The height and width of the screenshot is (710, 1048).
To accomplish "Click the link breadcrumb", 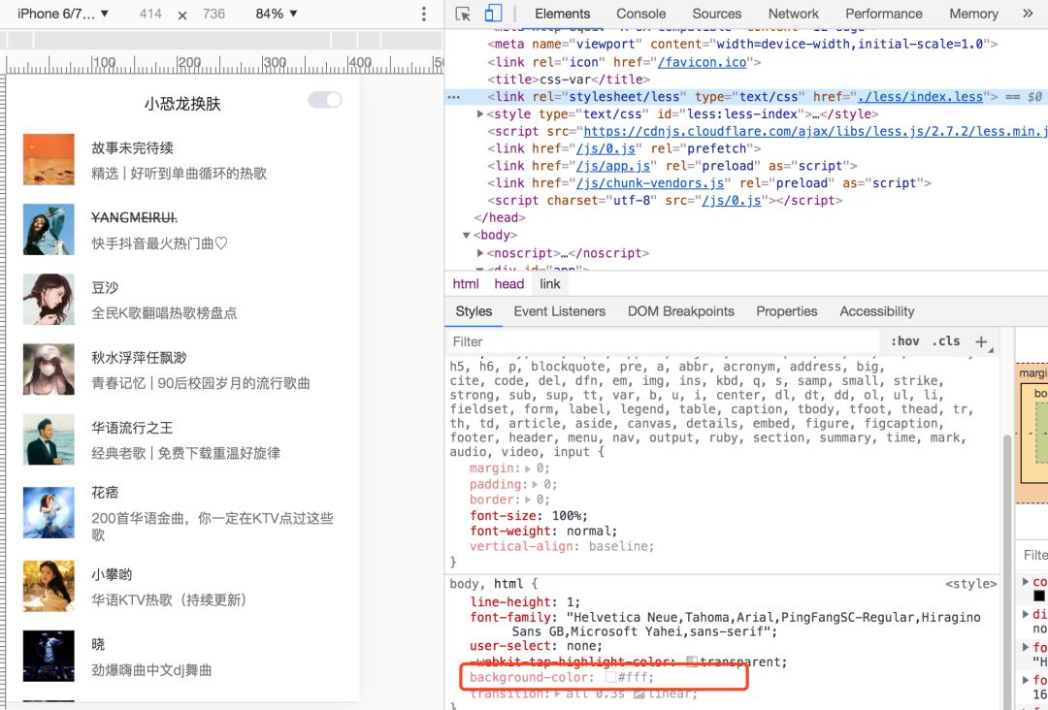I will (550, 284).
